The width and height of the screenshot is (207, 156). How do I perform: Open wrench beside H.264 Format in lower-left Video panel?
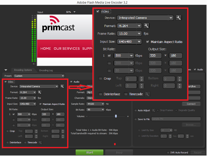[39, 92]
